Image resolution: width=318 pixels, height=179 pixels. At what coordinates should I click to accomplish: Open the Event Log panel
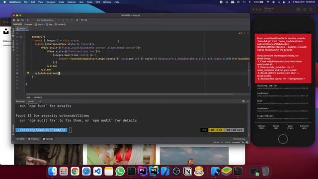click(x=239, y=139)
